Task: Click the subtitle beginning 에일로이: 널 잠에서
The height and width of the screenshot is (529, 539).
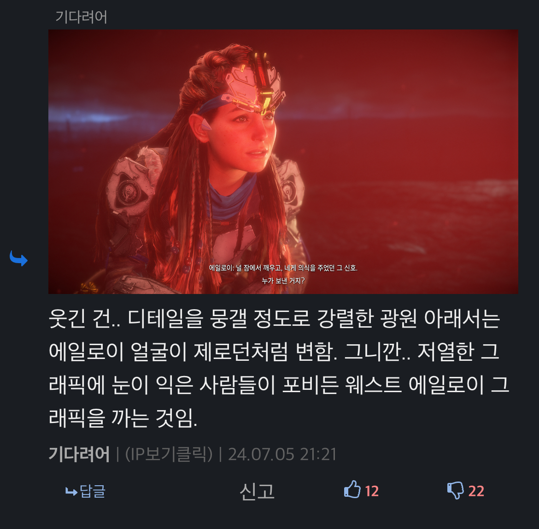Action: [283, 268]
